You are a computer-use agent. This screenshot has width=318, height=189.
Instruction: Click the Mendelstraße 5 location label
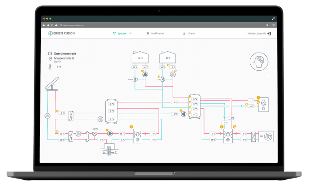pos(65,58)
